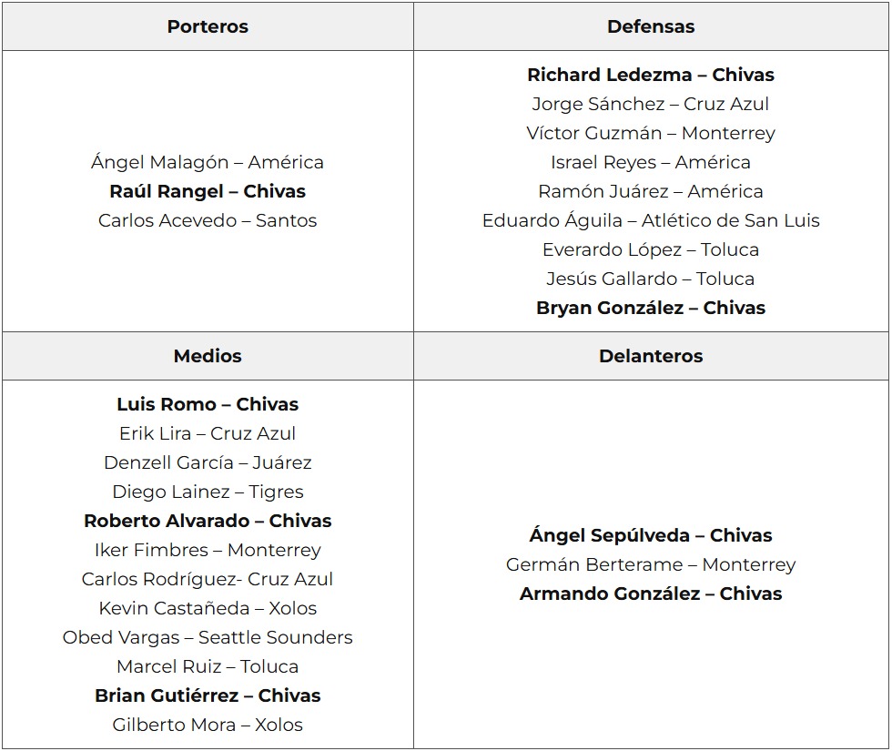Image resolution: width=892 pixels, height=751 pixels.
Task: Click the Medios section header
Action: (x=208, y=356)
